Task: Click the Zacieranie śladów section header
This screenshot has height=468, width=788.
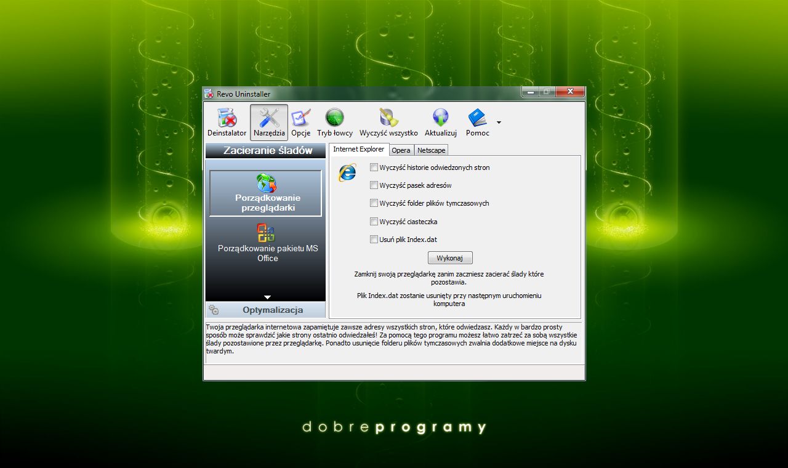Action: pos(265,150)
